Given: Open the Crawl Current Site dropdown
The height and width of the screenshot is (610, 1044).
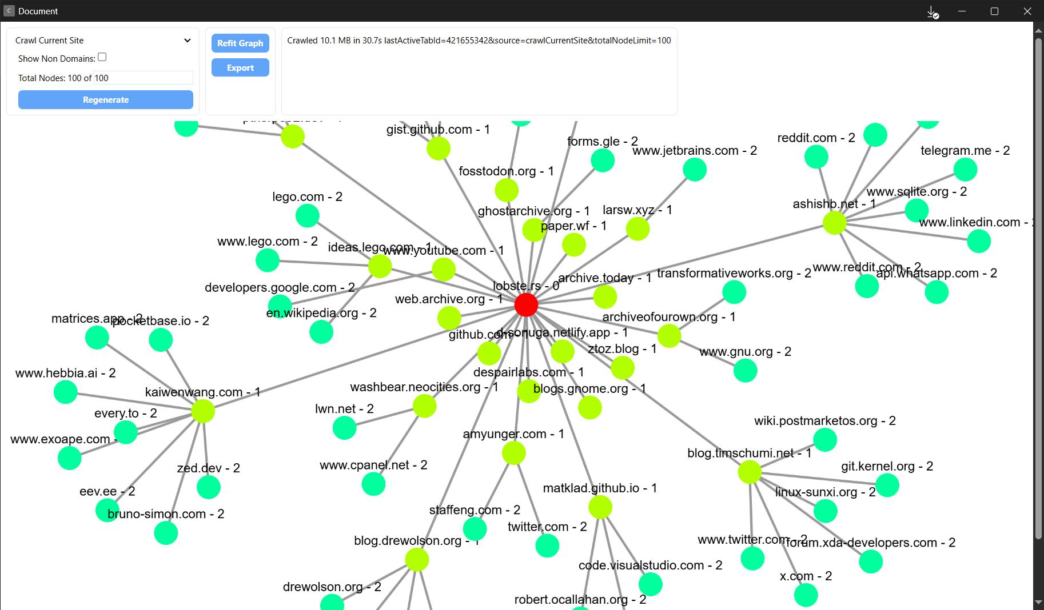Looking at the screenshot, I should (x=103, y=41).
